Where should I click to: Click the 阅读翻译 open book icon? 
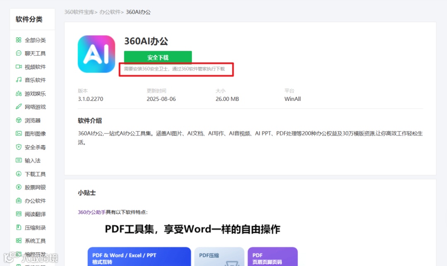pyautogui.click(x=19, y=214)
